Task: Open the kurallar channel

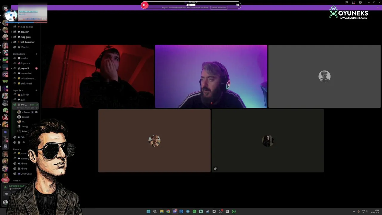Action: tap(25, 58)
